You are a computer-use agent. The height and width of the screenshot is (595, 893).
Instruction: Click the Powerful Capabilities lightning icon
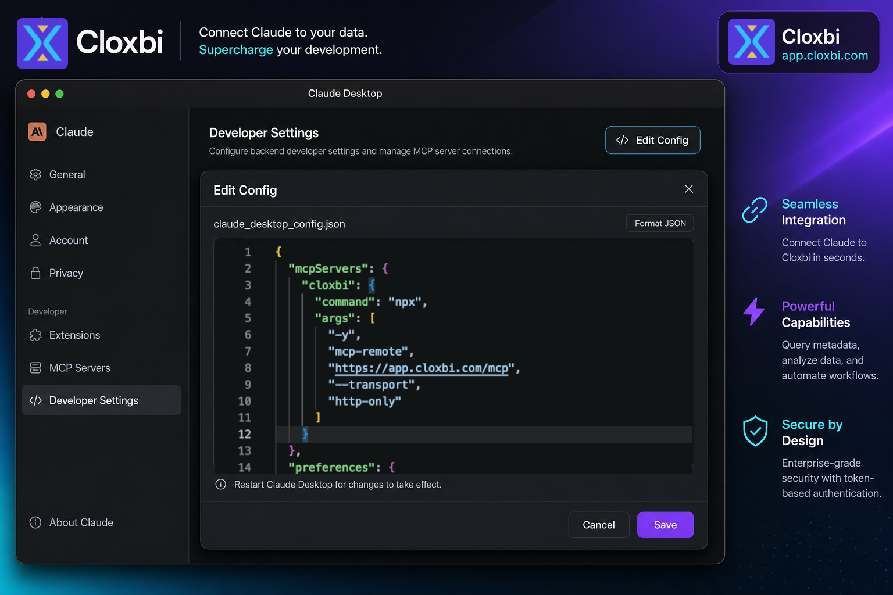click(x=754, y=311)
